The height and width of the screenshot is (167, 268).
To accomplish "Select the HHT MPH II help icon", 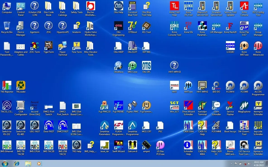I will pos(174,67).
